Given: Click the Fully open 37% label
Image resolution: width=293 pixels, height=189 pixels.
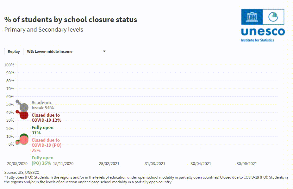Looking at the screenshot, I should 42,130.
